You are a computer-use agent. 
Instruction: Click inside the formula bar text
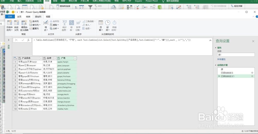tap(112, 40)
